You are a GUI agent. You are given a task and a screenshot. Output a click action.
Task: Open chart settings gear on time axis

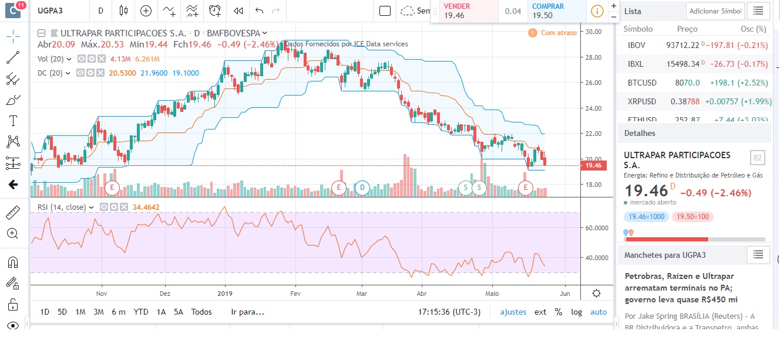tap(597, 293)
